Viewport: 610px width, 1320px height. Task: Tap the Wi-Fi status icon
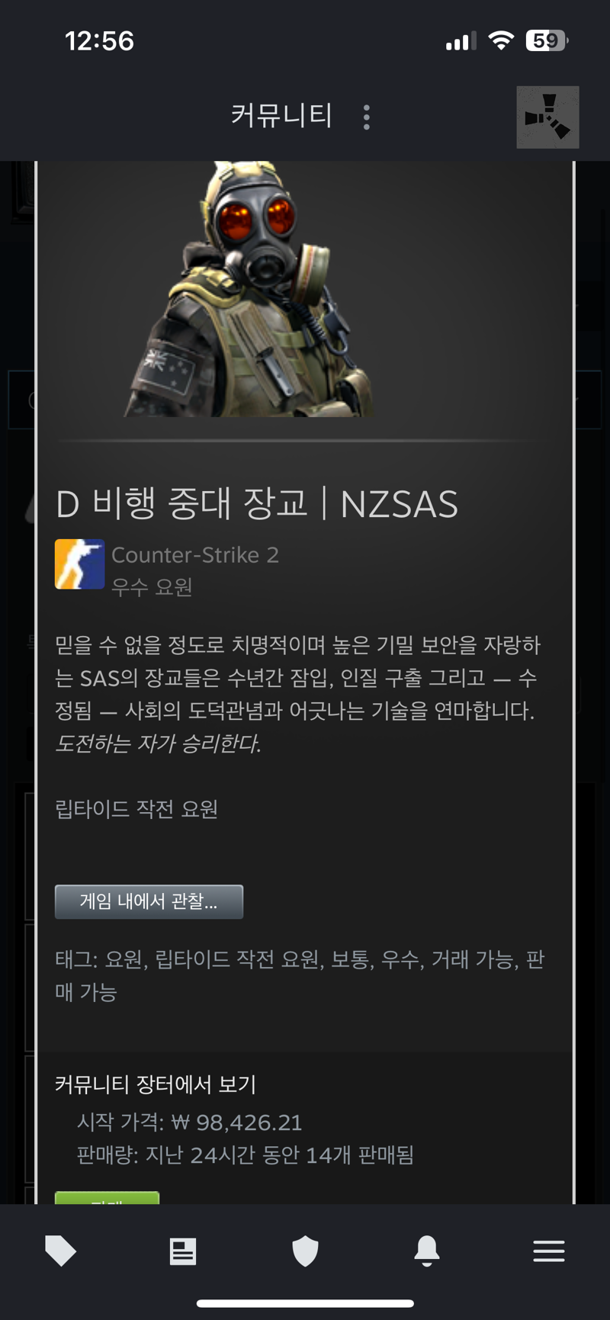[501, 40]
